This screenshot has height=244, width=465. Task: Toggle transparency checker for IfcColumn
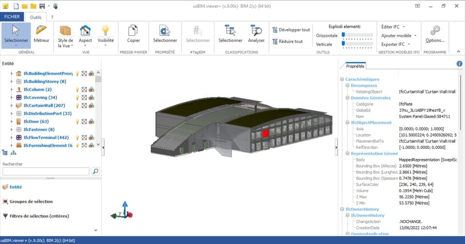[84, 90]
